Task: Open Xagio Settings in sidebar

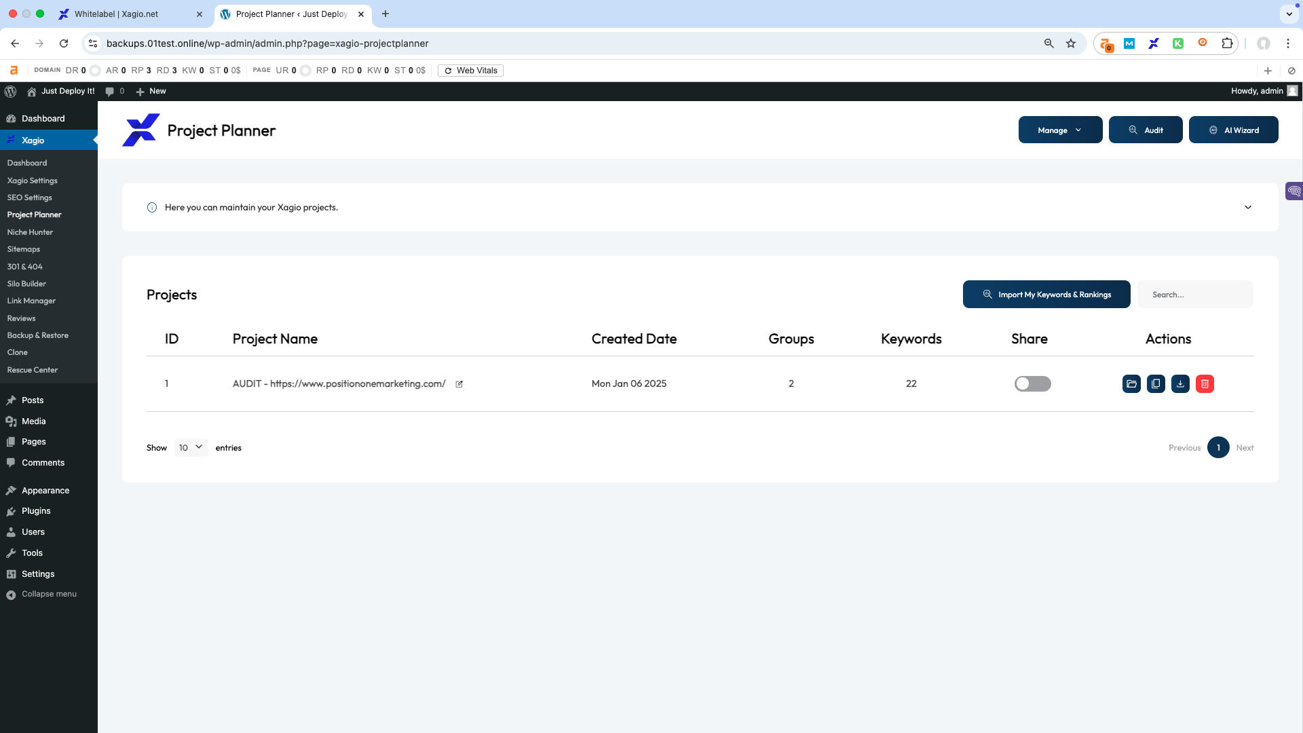Action: pos(32,181)
